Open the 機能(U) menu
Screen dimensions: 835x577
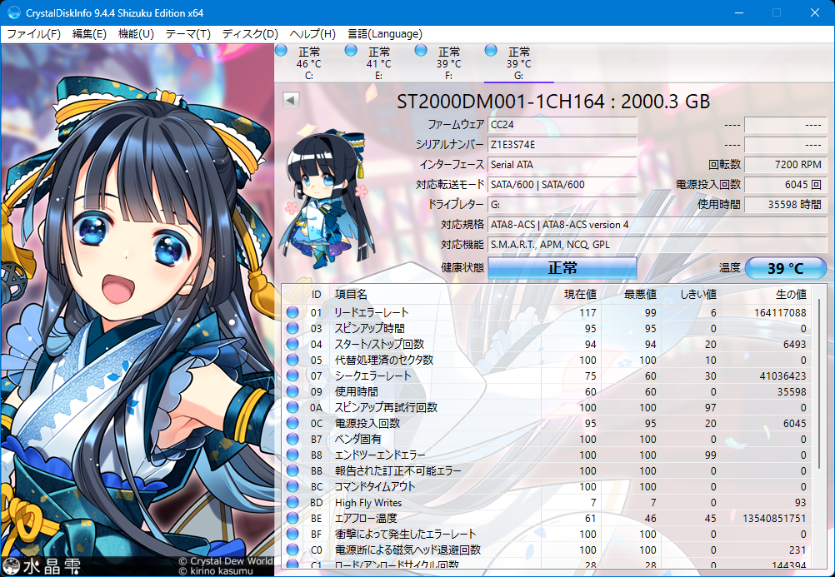136,34
